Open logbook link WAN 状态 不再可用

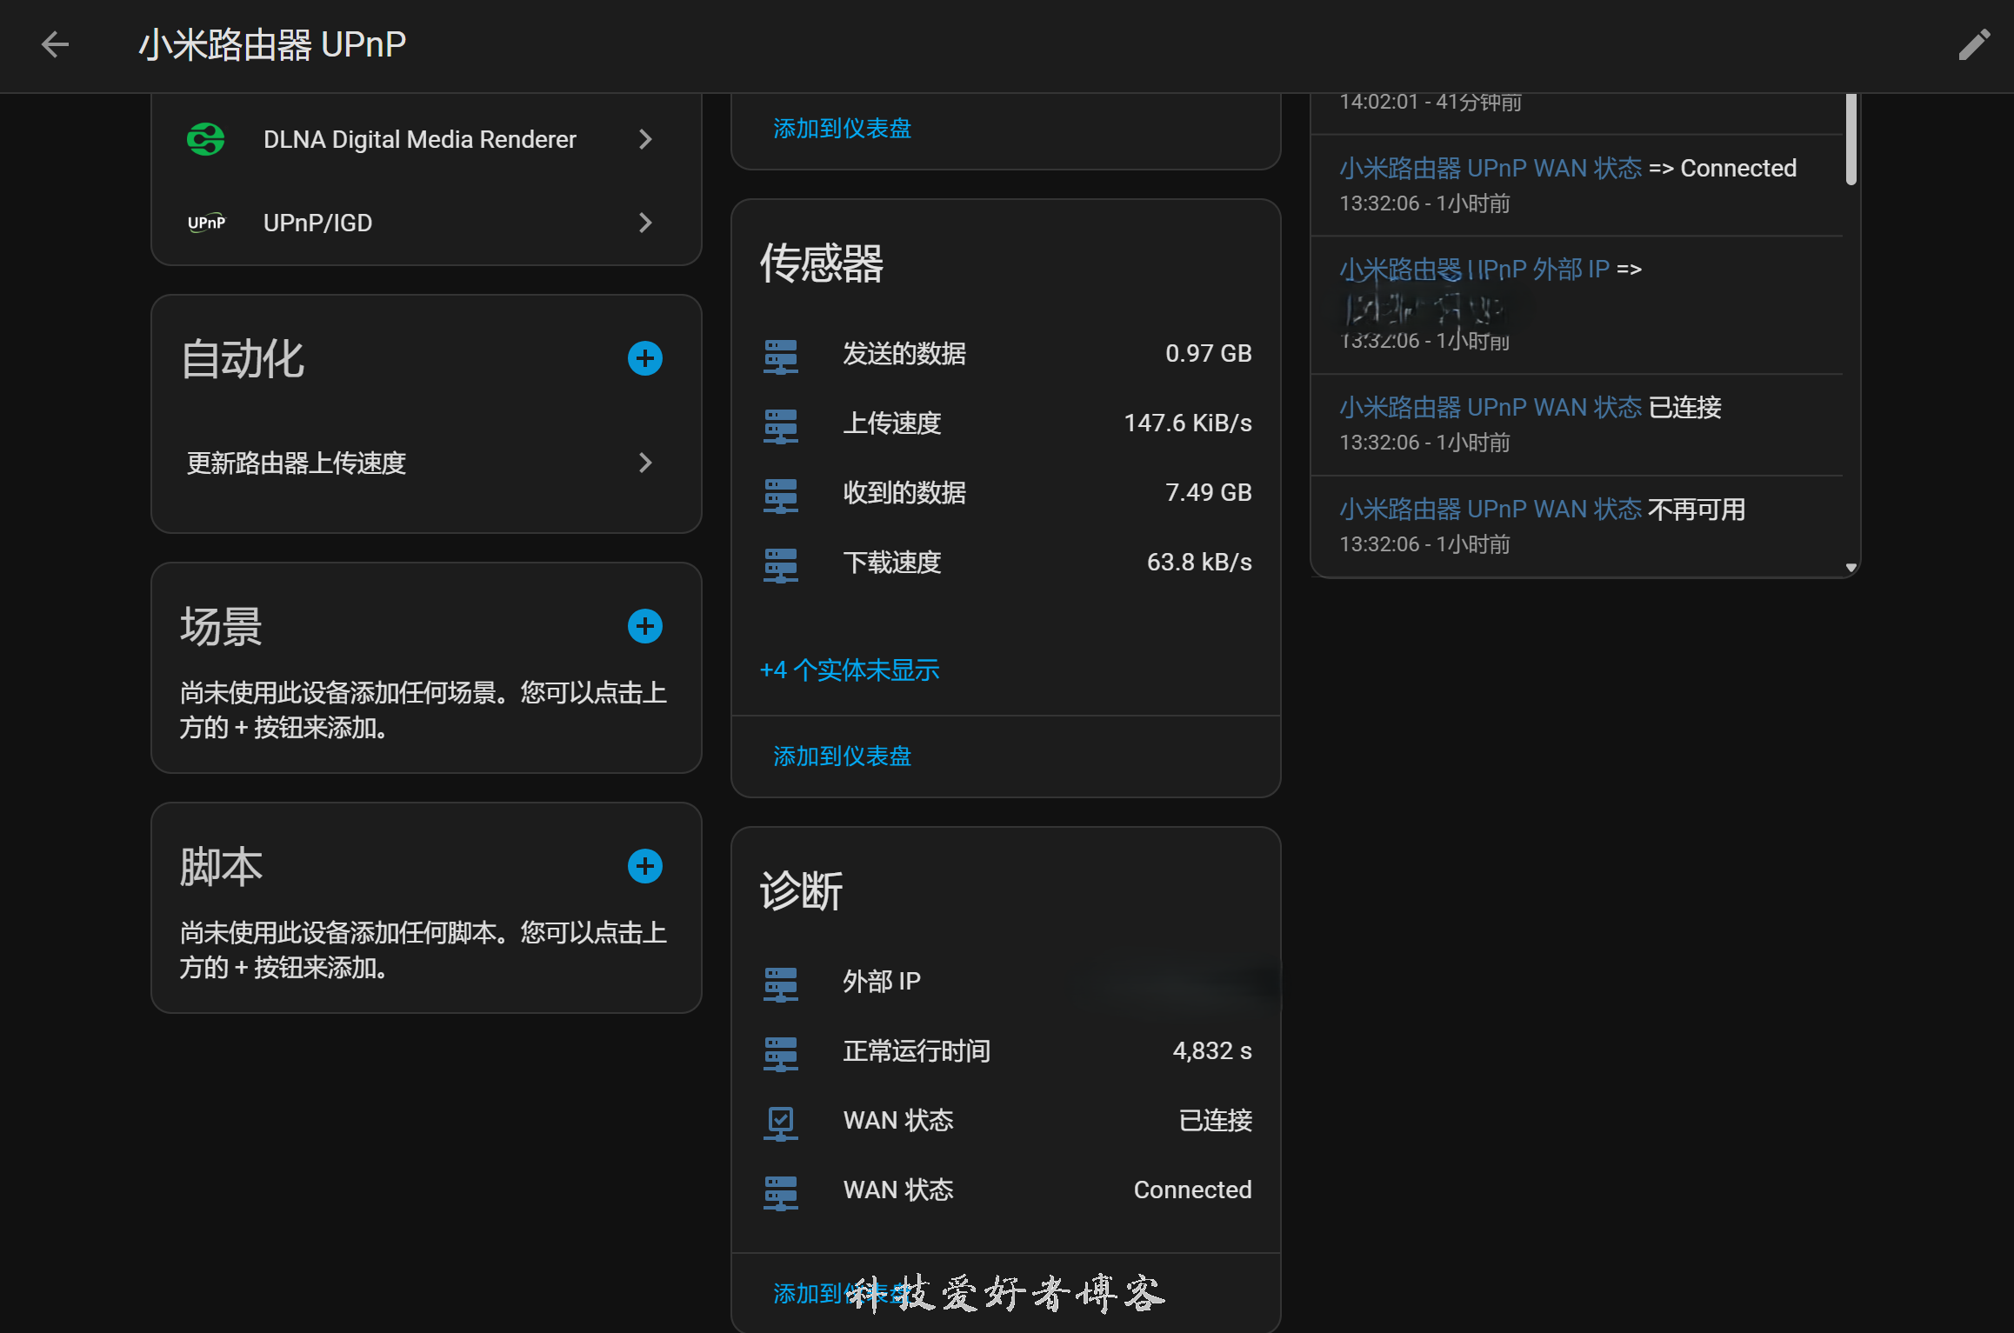tap(1490, 509)
